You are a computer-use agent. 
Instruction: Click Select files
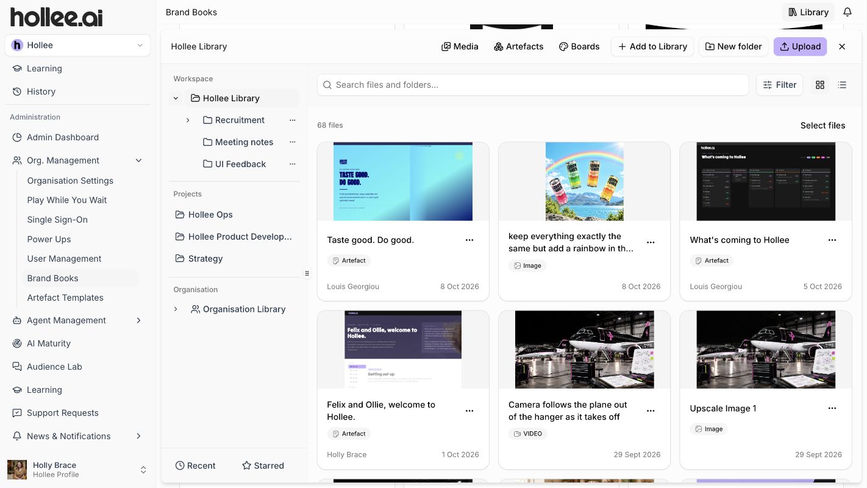coord(822,126)
